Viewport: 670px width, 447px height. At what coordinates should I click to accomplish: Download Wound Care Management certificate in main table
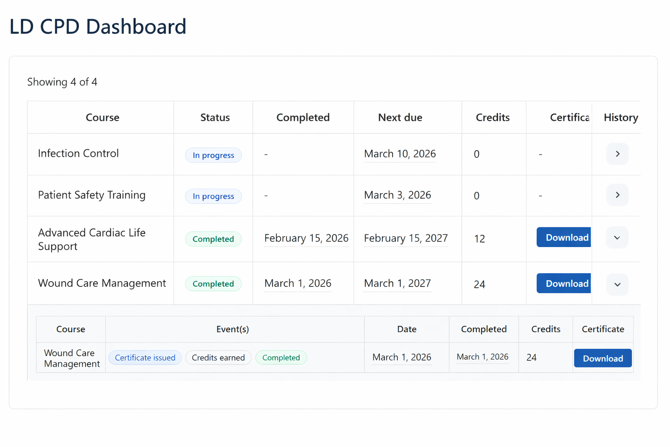point(564,283)
